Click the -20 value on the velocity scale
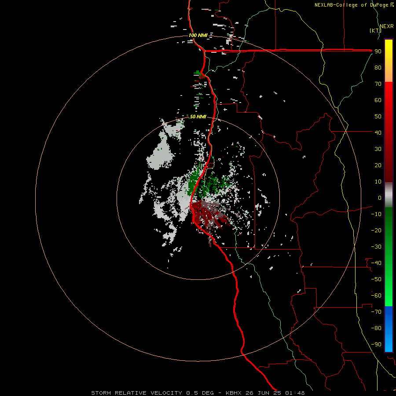Viewport: 396px width, 396px height. click(x=376, y=230)
